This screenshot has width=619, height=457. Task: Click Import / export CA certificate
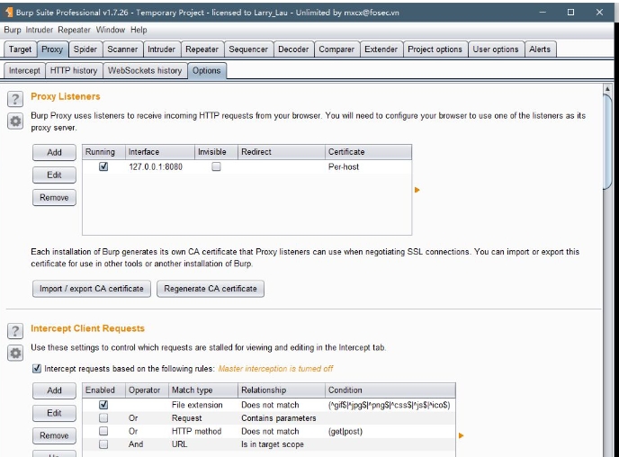pos(92,289)
